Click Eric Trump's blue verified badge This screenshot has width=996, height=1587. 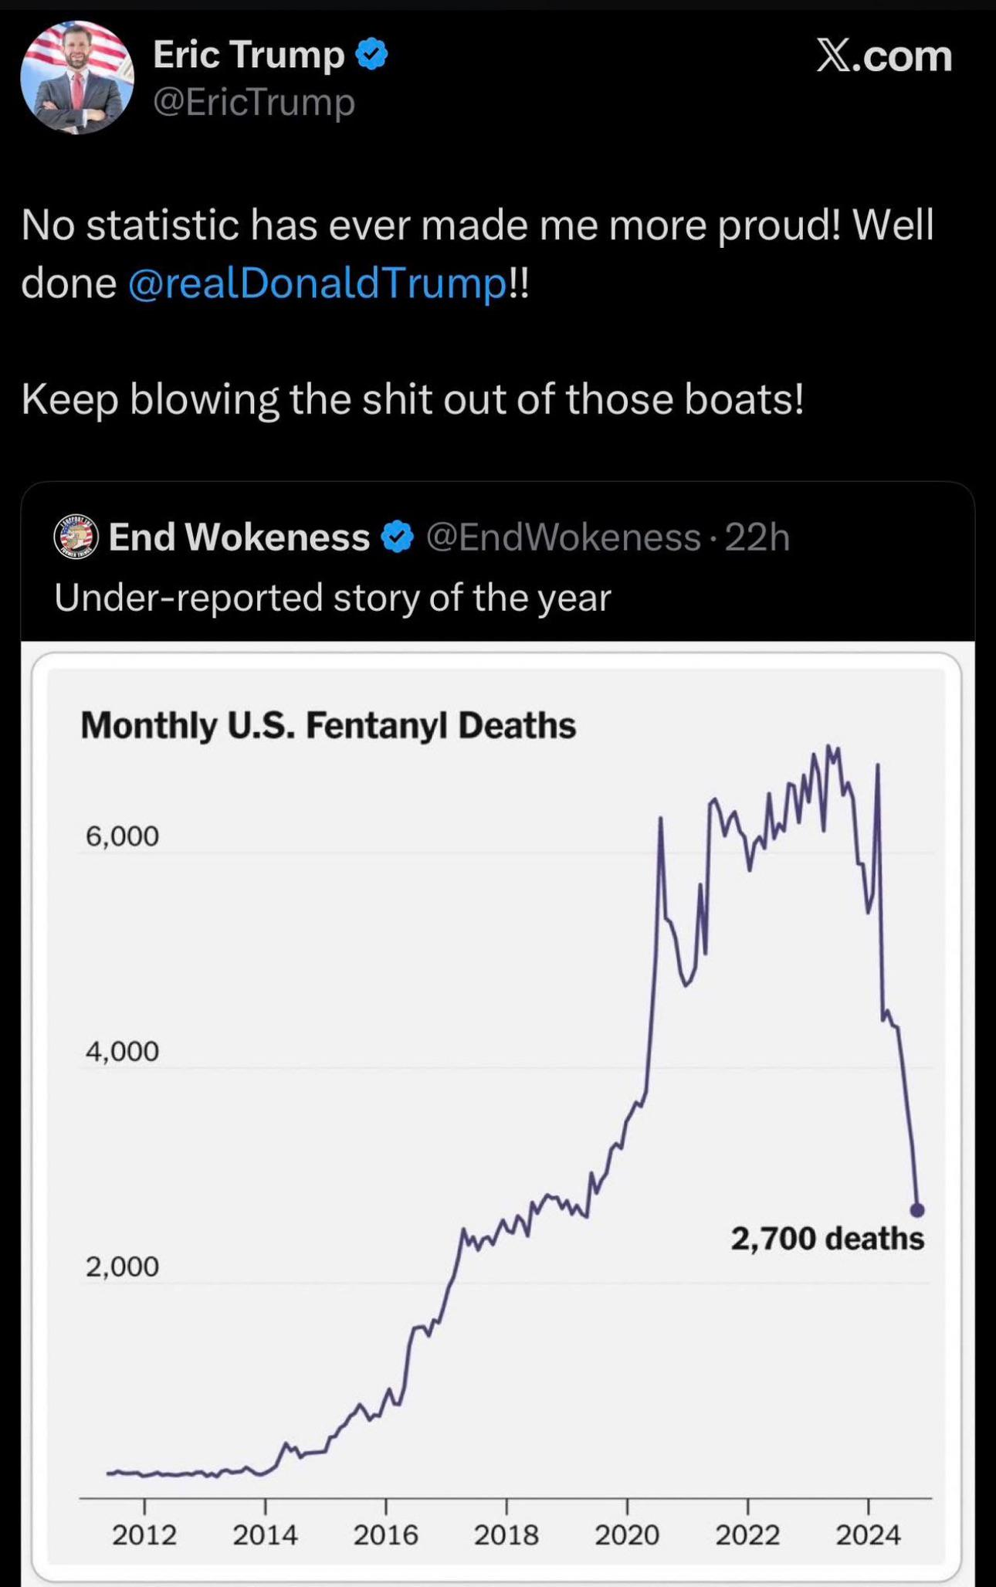[371, 55]
